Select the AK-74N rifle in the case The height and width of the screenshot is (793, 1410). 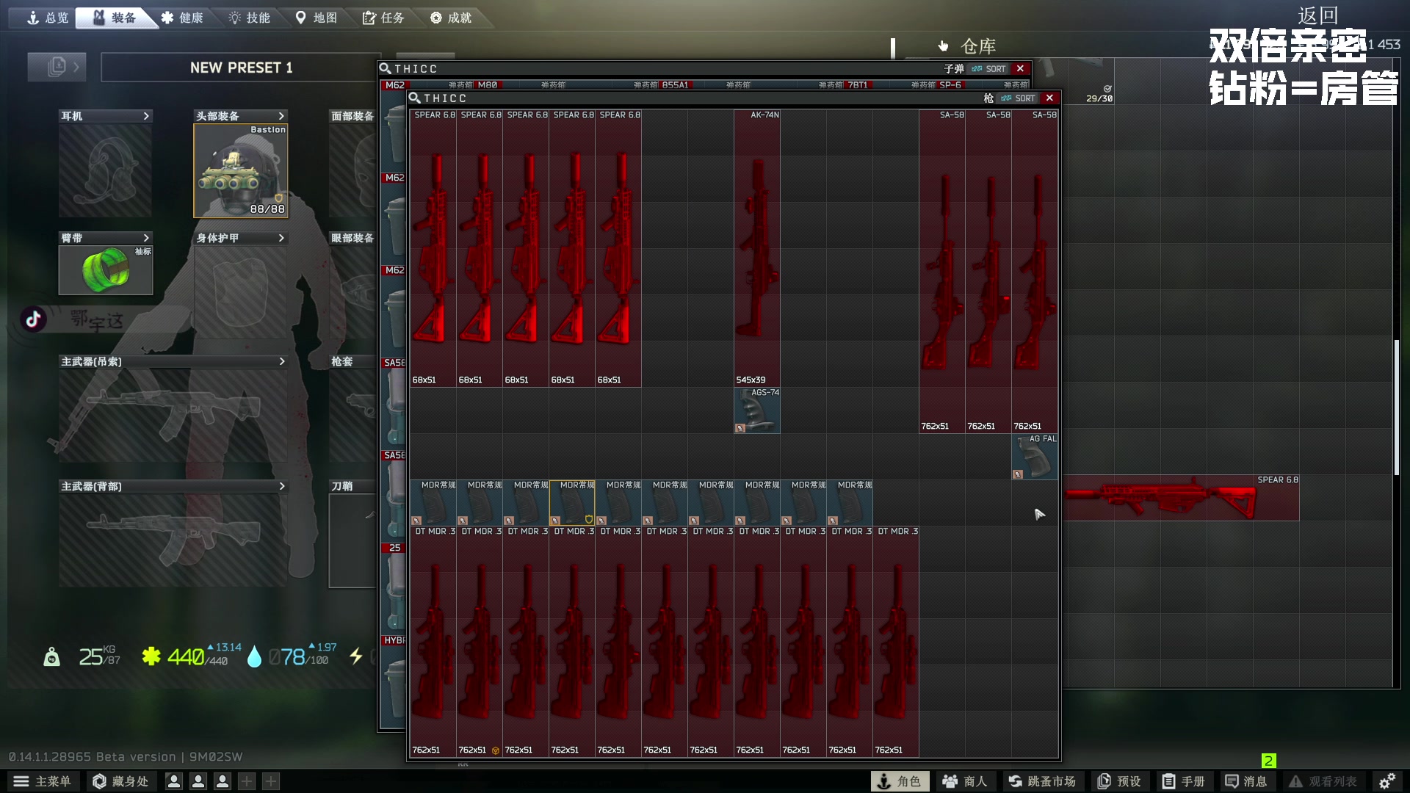pyautogui.click(x=757, y=248)
